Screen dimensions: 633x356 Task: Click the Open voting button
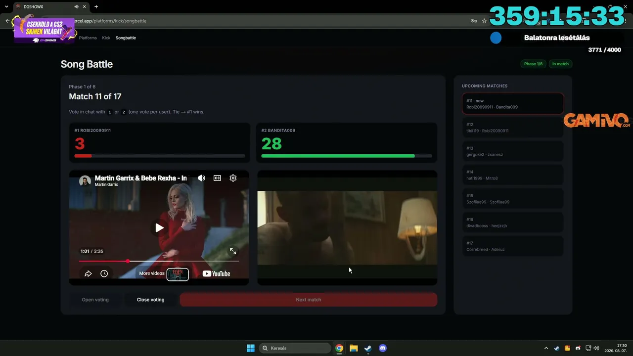pyautogui.click(x=95, y=300)
